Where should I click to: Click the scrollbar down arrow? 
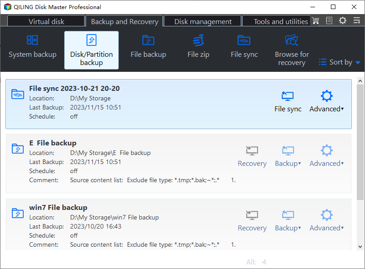click(x=360, y=247)
